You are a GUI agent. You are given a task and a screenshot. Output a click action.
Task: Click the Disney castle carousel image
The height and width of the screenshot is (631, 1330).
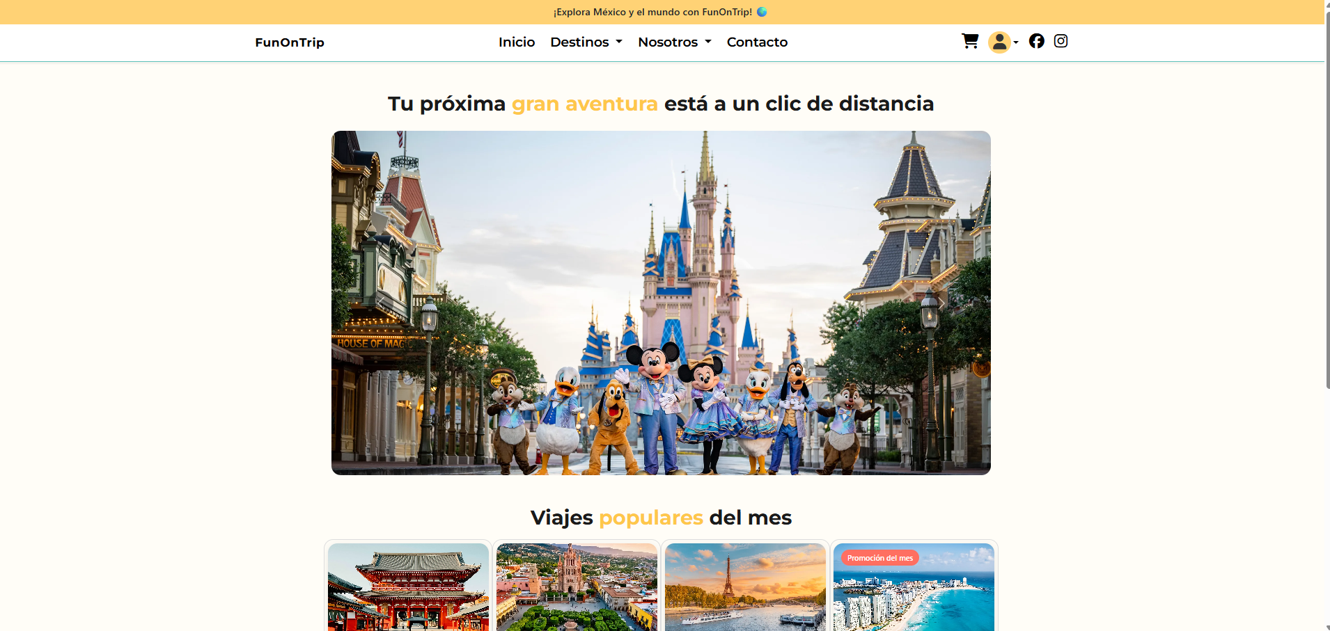click(x=661, y=303)
